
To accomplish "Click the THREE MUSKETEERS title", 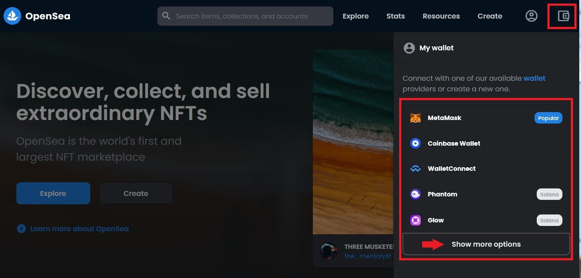I will (369, 247).
